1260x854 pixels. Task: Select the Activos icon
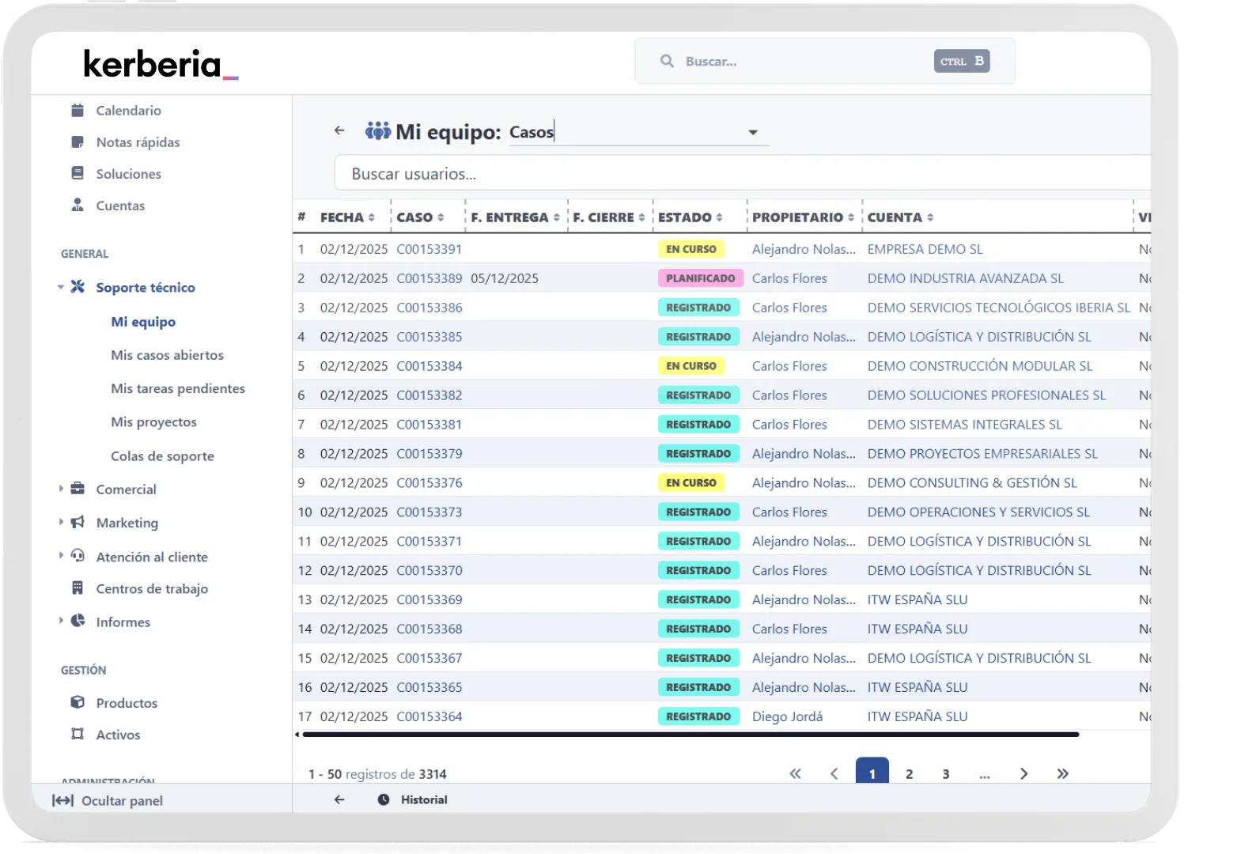pos(78,734)
